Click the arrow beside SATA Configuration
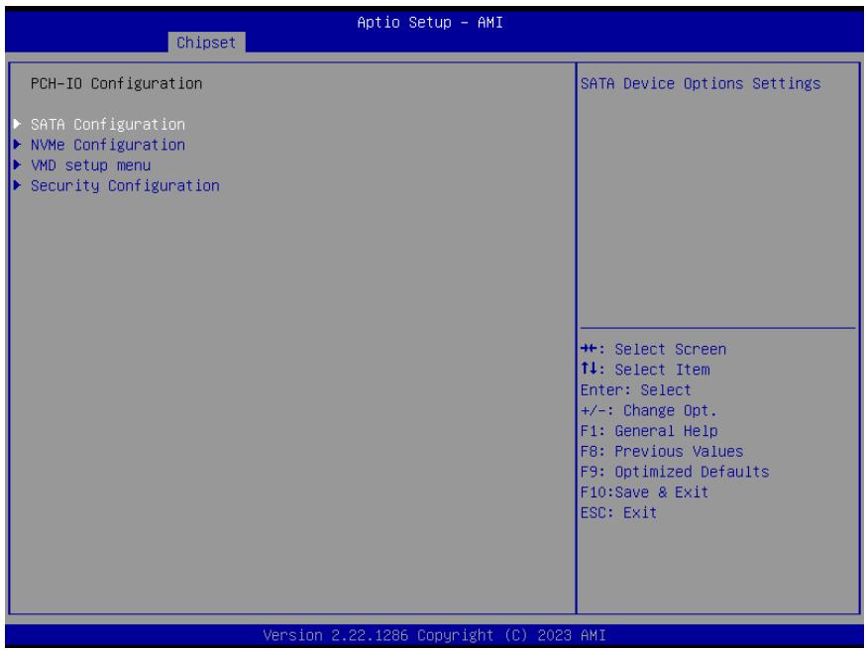The height and width of the screenshot is (650, 866). click(18, 124)
